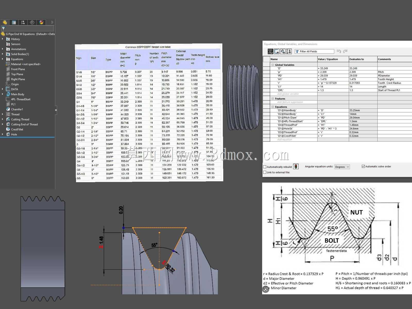
Task: Click the Name column header
Action: [x=294, y=59]
